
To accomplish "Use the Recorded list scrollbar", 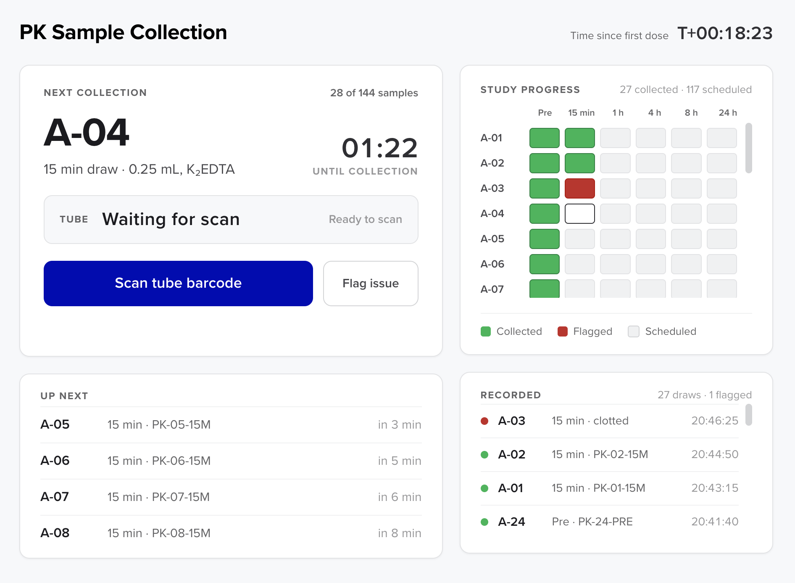I will tap(749, 415).
